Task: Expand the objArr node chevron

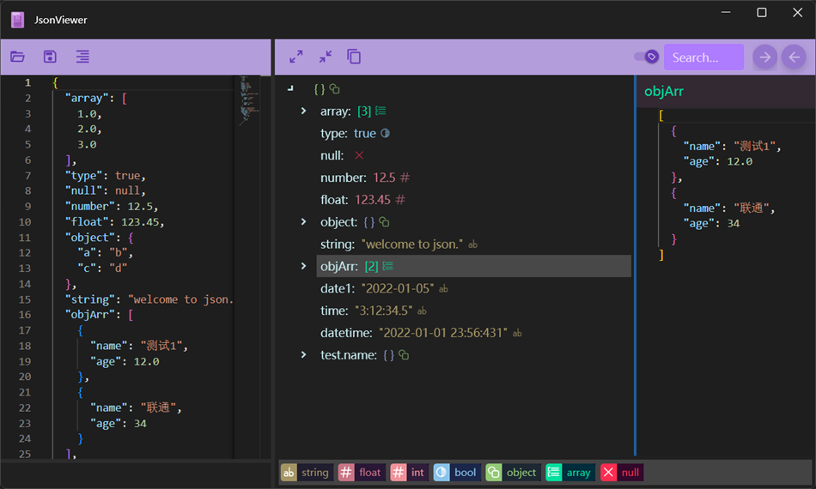Action: (x=303, y=266)
